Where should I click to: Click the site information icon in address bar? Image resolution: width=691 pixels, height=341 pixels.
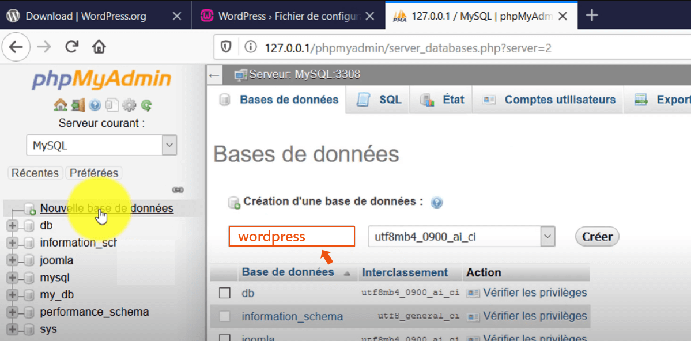[x=250, y=47]
